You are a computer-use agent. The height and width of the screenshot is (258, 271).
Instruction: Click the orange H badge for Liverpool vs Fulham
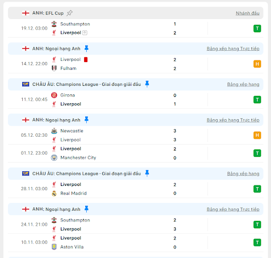click(x=257, y=64)
